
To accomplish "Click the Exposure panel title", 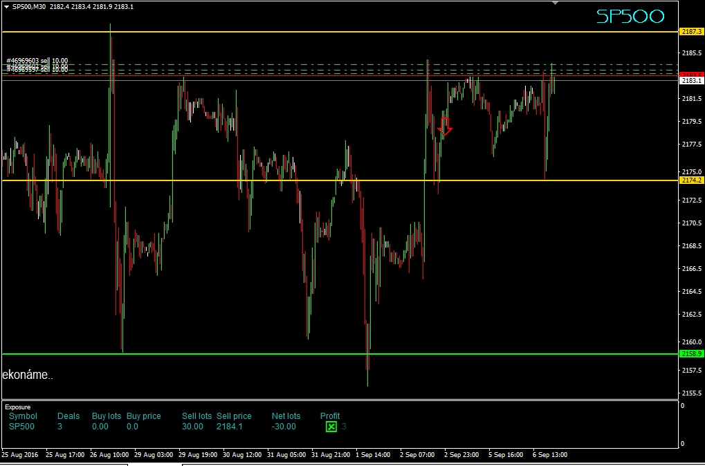I will 18,407.
